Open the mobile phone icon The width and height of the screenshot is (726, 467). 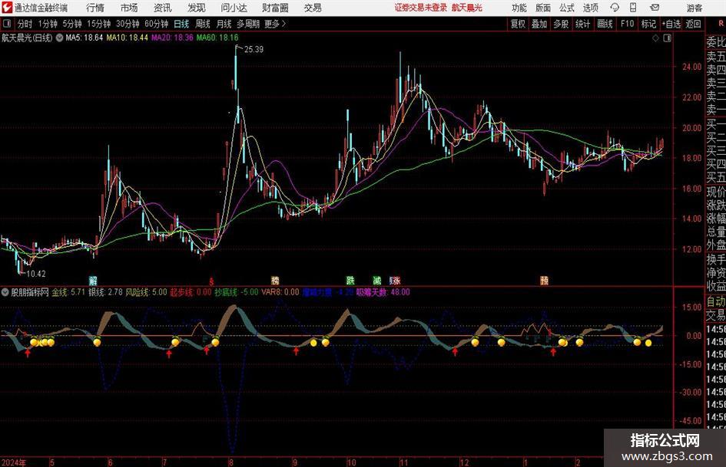pos(633,8)
